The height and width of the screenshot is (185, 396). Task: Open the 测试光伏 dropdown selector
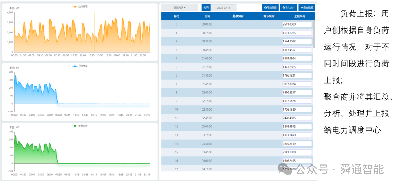pos(180,8)
